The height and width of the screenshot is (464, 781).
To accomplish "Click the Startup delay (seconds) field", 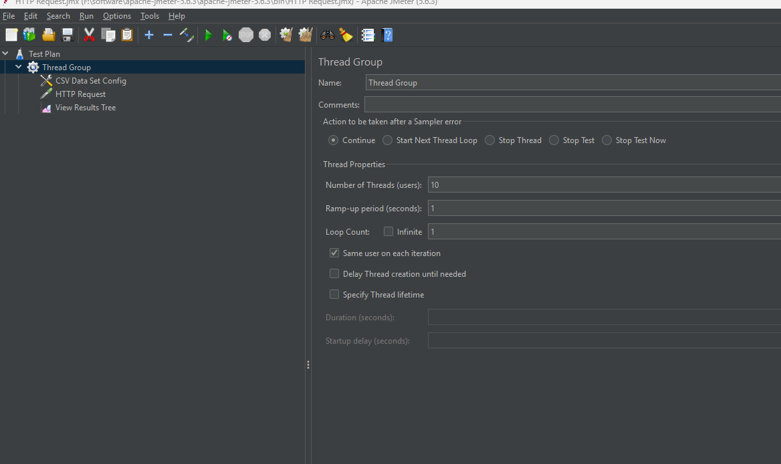I will click(604, 340).
